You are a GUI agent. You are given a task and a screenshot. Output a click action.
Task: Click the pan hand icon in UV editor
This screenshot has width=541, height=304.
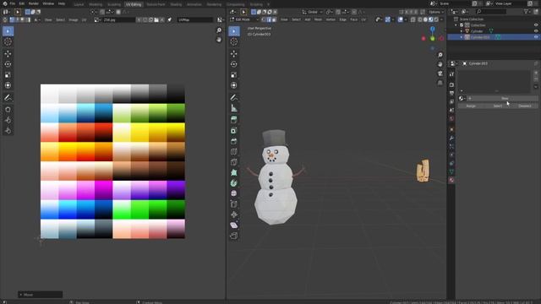pyautogui.click(x=219, y=40)
